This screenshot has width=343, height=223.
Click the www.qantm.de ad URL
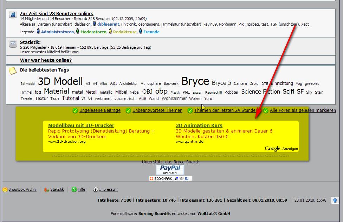[189, 142]
